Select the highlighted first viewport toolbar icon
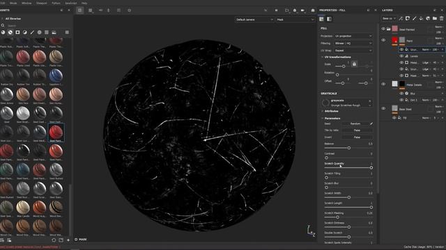This screenshot has height=250, width=446. coord(79,10)
